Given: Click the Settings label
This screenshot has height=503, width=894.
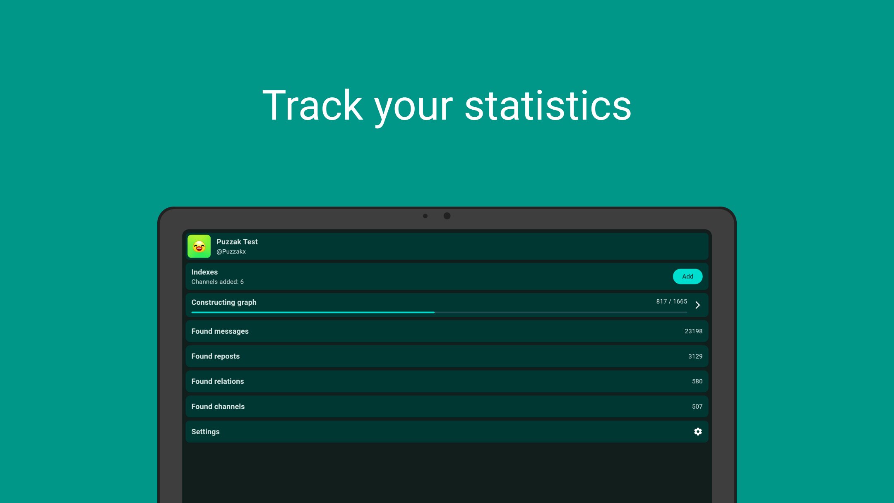Looking at the screenshot, I should click(x=205, y=431).
